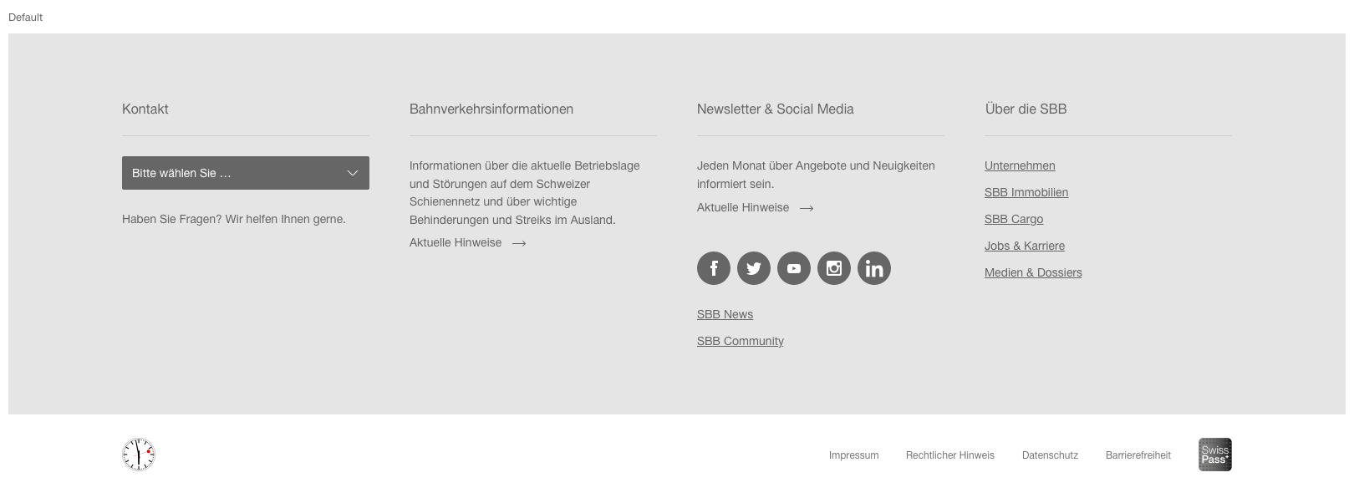Click the Newsletter & Social Media heading
The image size is (1354, 503).
tap(776, 109)
